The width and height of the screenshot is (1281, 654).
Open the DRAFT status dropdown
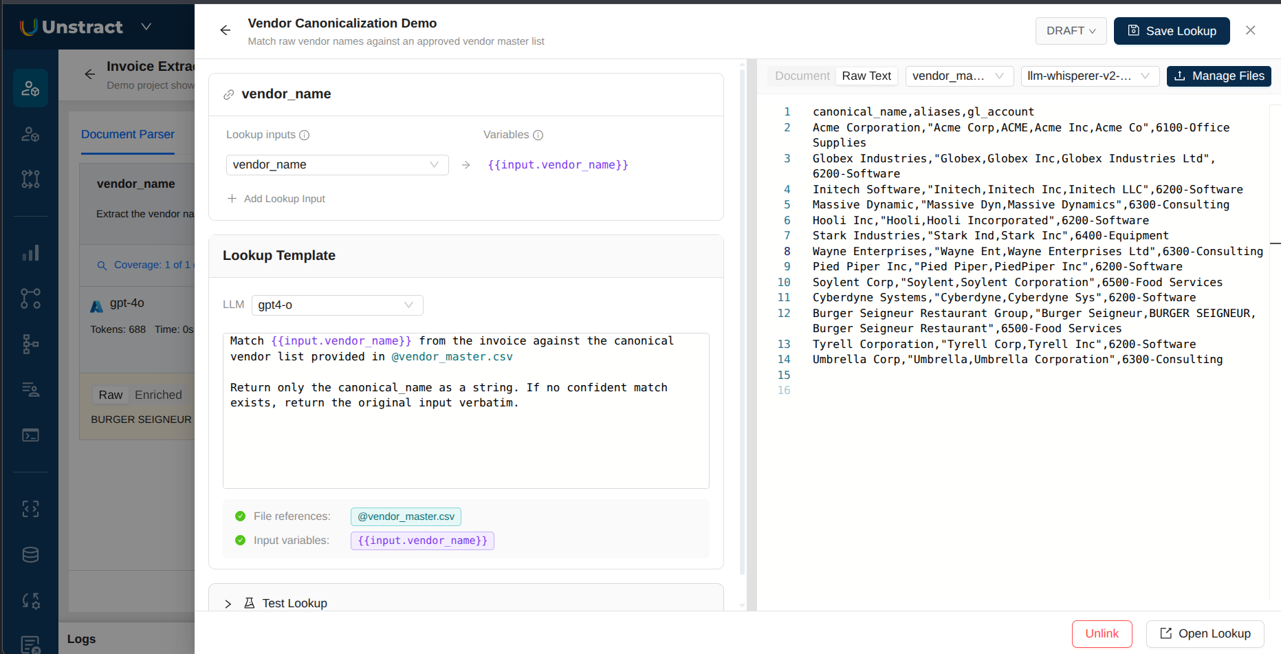click(x=1071, y=31)
